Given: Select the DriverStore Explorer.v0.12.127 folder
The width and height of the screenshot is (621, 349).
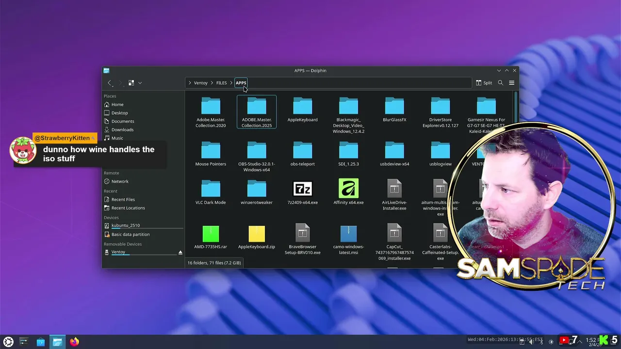Looking at the screenshot, I should pos(441,112).
